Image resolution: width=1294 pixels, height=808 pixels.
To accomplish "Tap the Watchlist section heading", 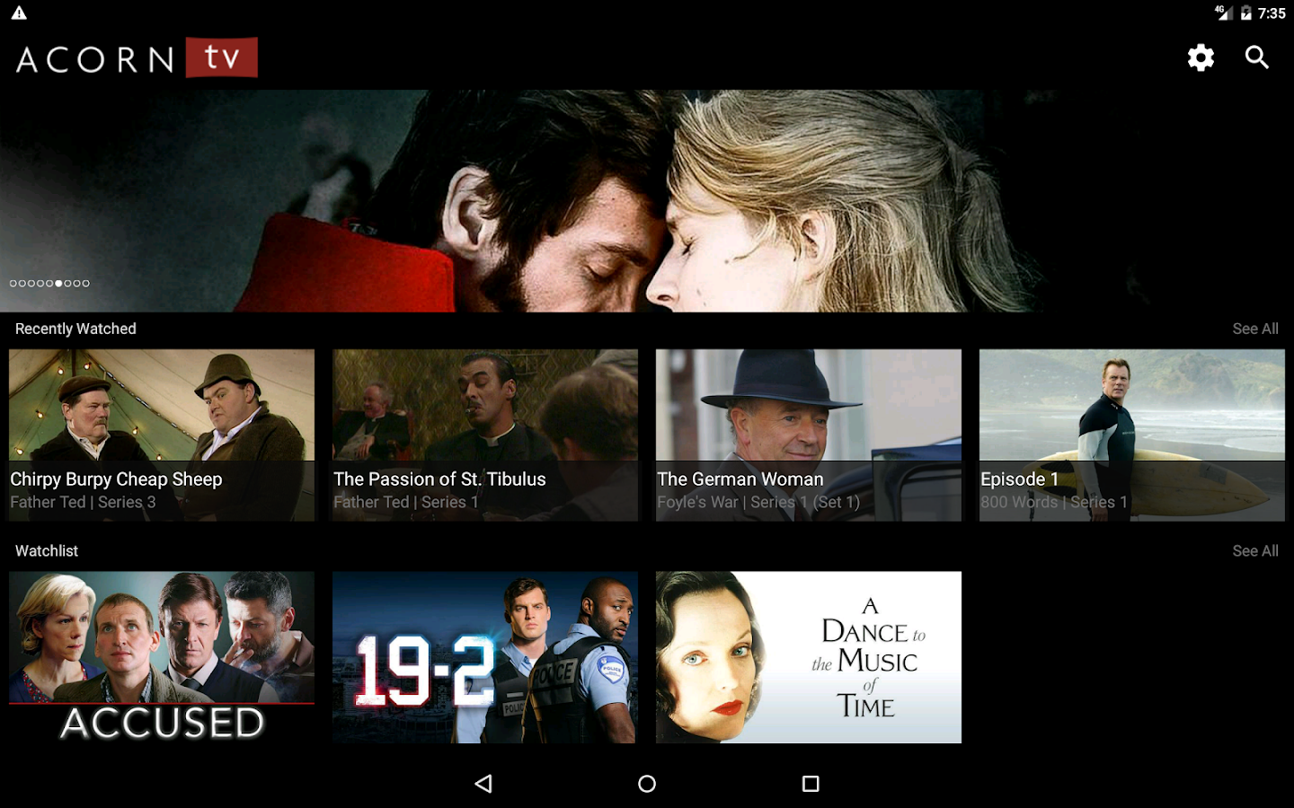I will [x=47, y=550].
